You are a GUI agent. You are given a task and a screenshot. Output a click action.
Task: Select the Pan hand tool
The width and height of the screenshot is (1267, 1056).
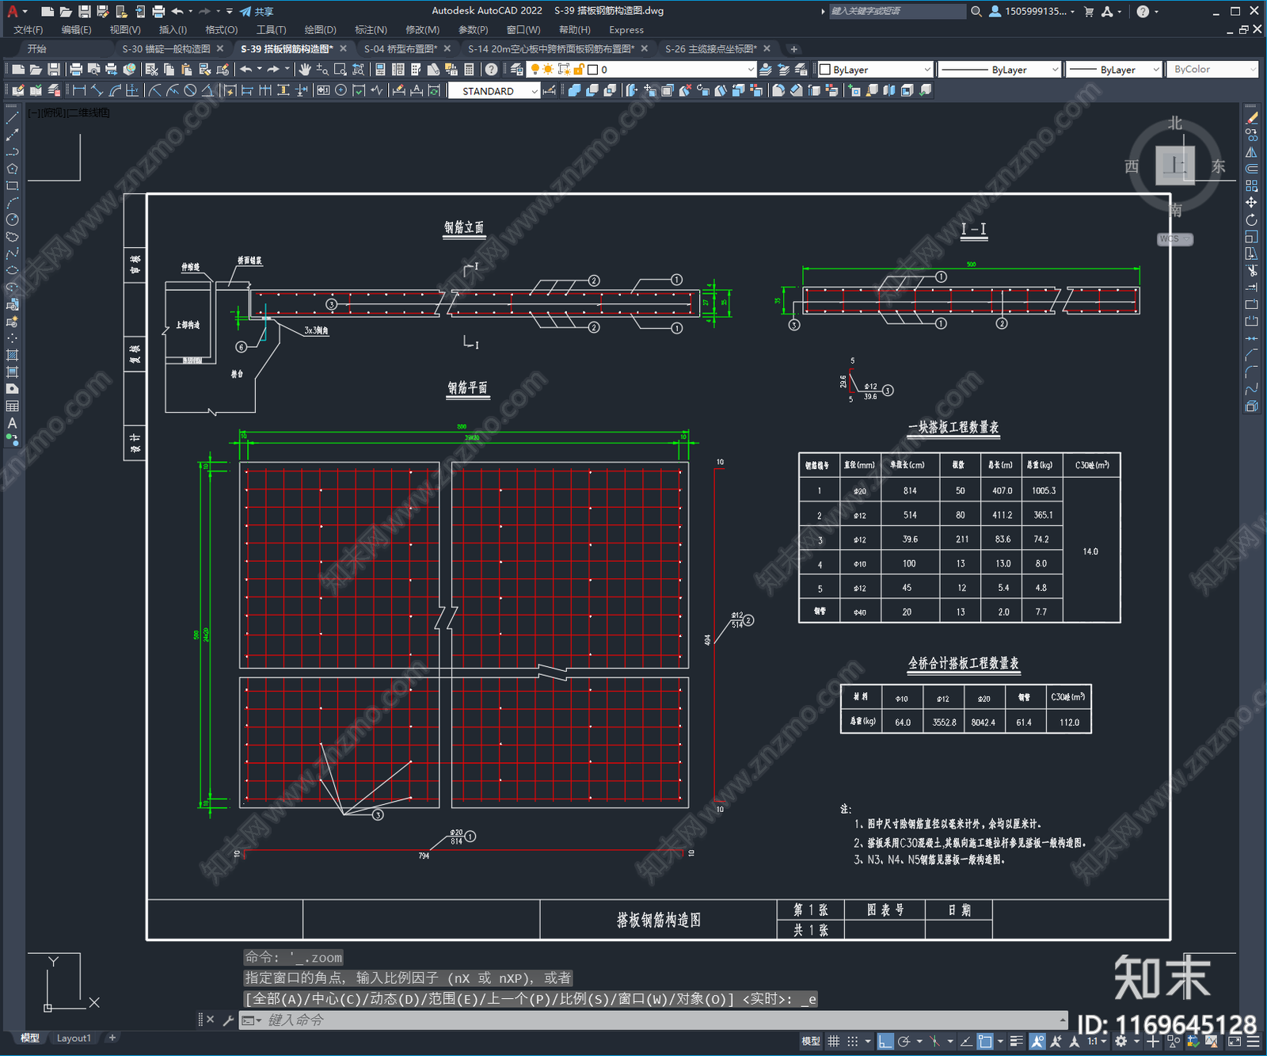click(305, 70)
